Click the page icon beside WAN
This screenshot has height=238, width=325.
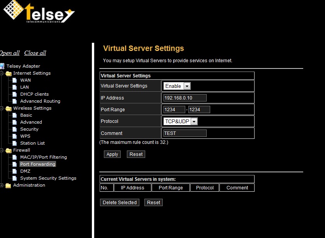15,80
